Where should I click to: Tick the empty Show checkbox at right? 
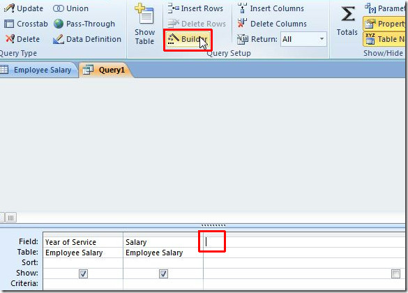pyautogui.click(x=395, y=273)
